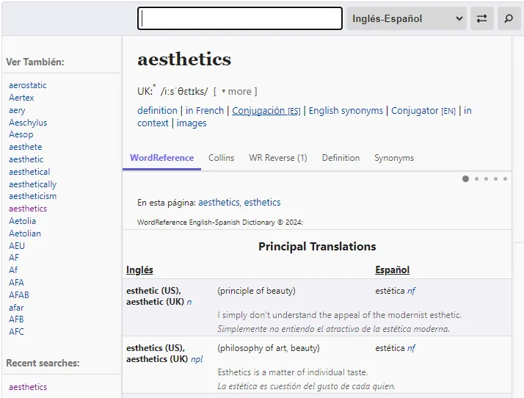Screen dimensions: 524x398
Task: Select the last carousel pagination dot
Action: (x=505, y=178)
